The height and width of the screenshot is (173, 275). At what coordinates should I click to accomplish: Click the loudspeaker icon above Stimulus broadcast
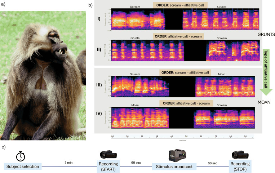(x=177, y=155)
